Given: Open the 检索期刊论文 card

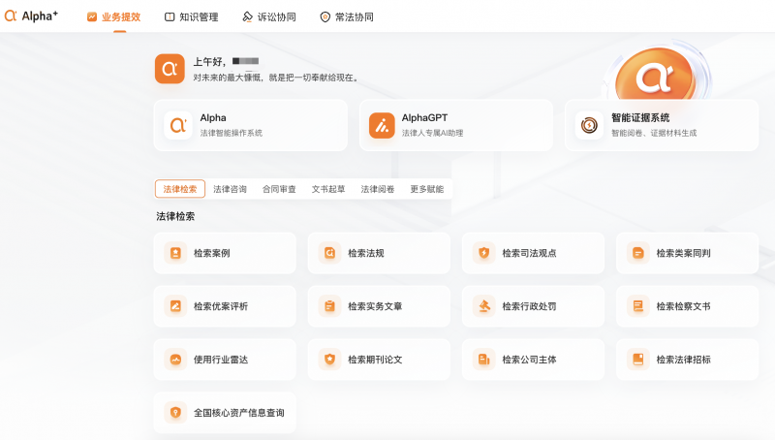Looking at the screenshot, I should click(x=379, y=360).
